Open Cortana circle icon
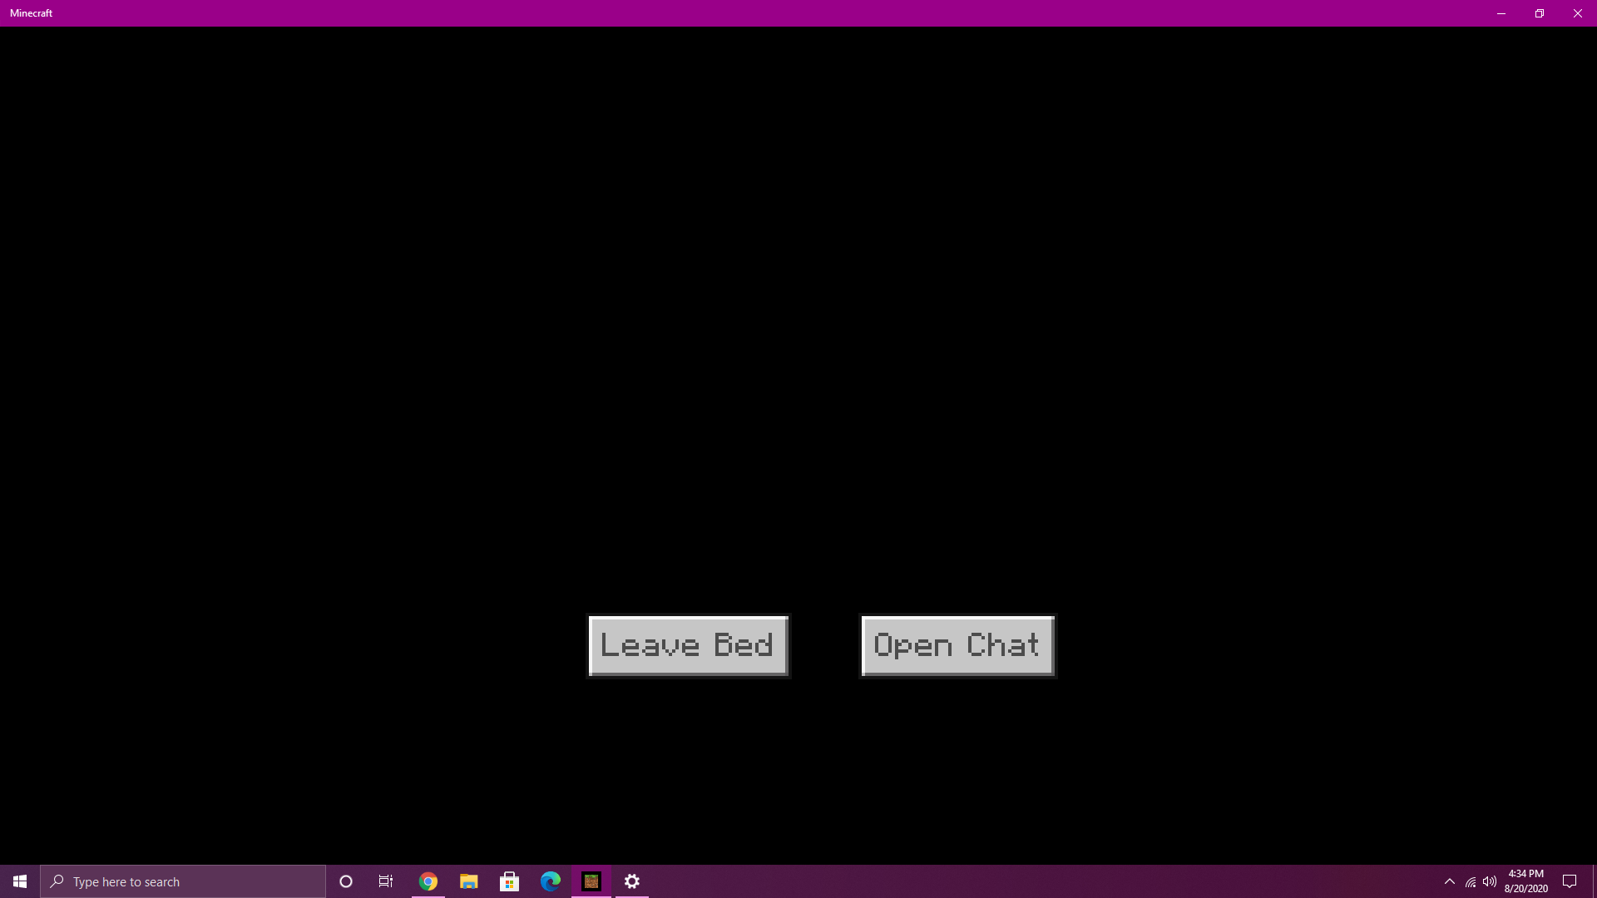 (346, 881)
